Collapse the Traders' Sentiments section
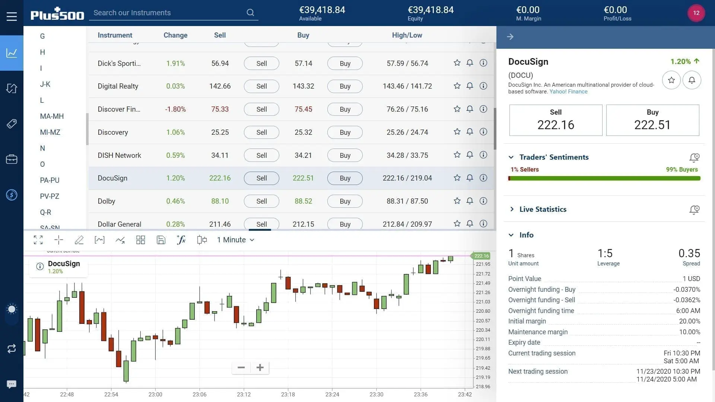This screenshot has width=715, height=402. [x=511, y=157]
